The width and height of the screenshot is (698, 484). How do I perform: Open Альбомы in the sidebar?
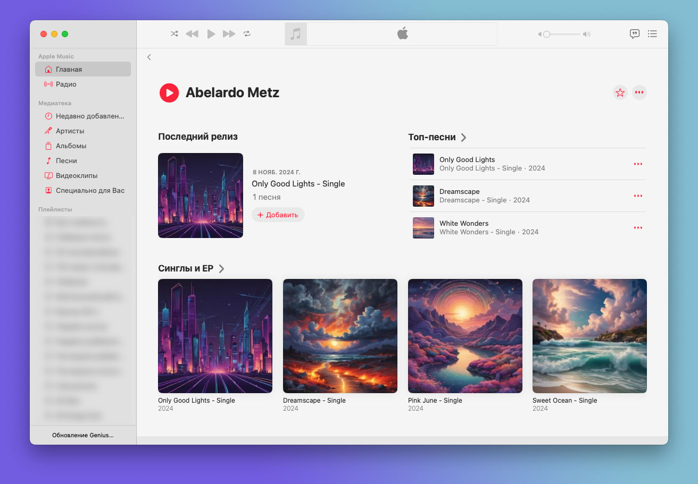pos(83,146)
